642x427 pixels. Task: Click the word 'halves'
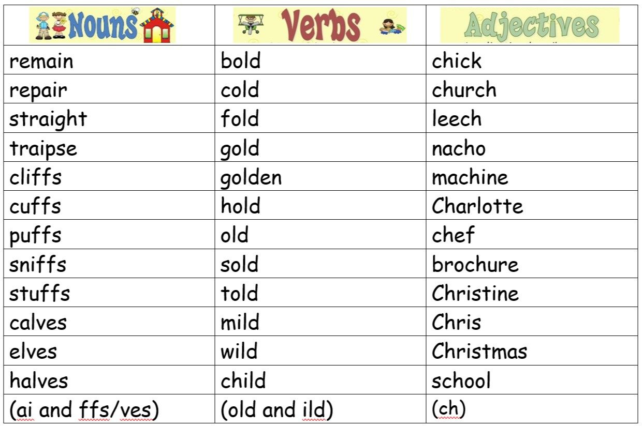[39, 381]
